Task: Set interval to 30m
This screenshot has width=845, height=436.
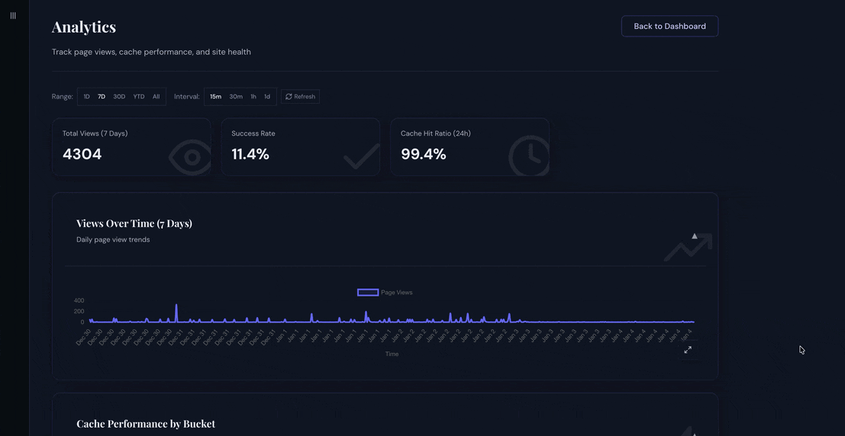Action: coord(236,97)
